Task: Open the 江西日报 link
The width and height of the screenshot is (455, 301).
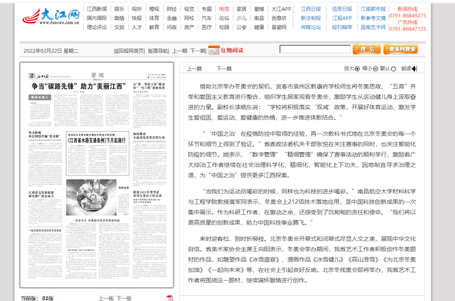Action: 310,9
